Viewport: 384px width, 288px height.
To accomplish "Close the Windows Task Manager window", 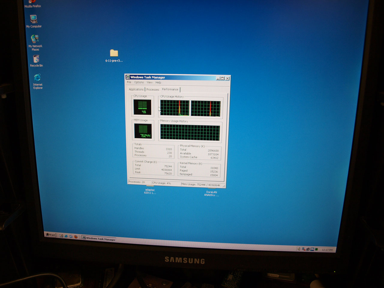I will tap(227, 78).
